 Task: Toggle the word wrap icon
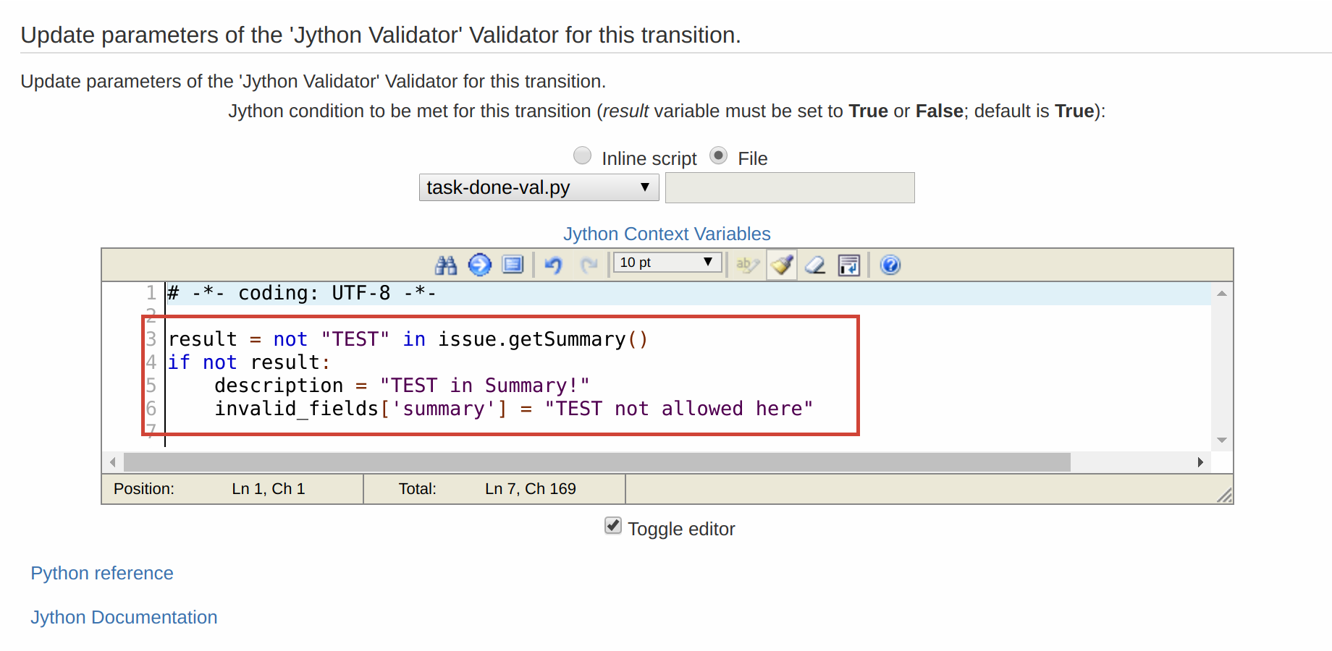849,265
